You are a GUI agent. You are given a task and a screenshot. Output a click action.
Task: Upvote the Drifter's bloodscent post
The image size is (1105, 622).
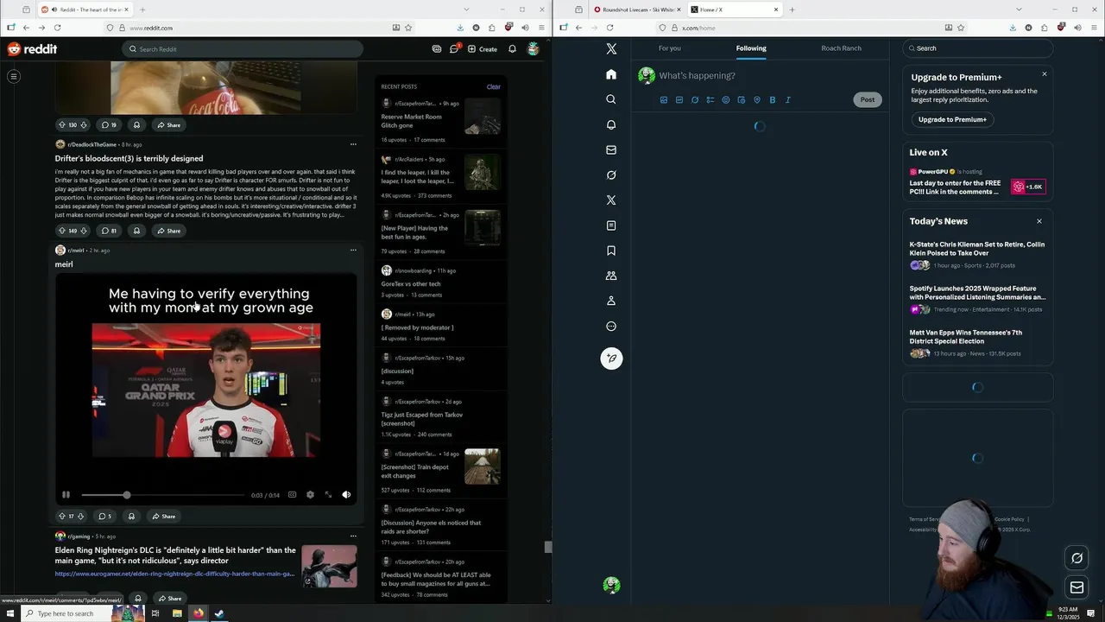(x=61, y=231)
